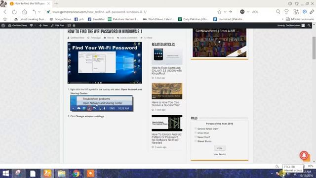Open the 'translator' bookmark
This screenshot has height=178, width=316.
tap(96, 19)
